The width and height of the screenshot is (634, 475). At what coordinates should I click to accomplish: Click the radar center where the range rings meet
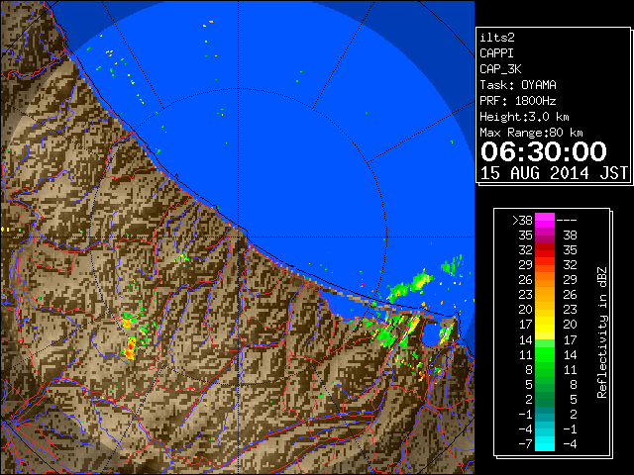tap(239, 237)
